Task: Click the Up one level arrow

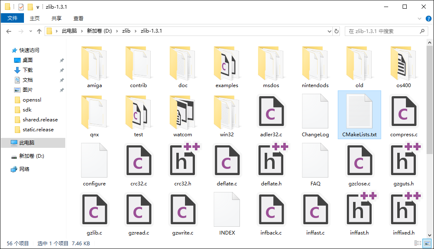Action: [39, 31]
